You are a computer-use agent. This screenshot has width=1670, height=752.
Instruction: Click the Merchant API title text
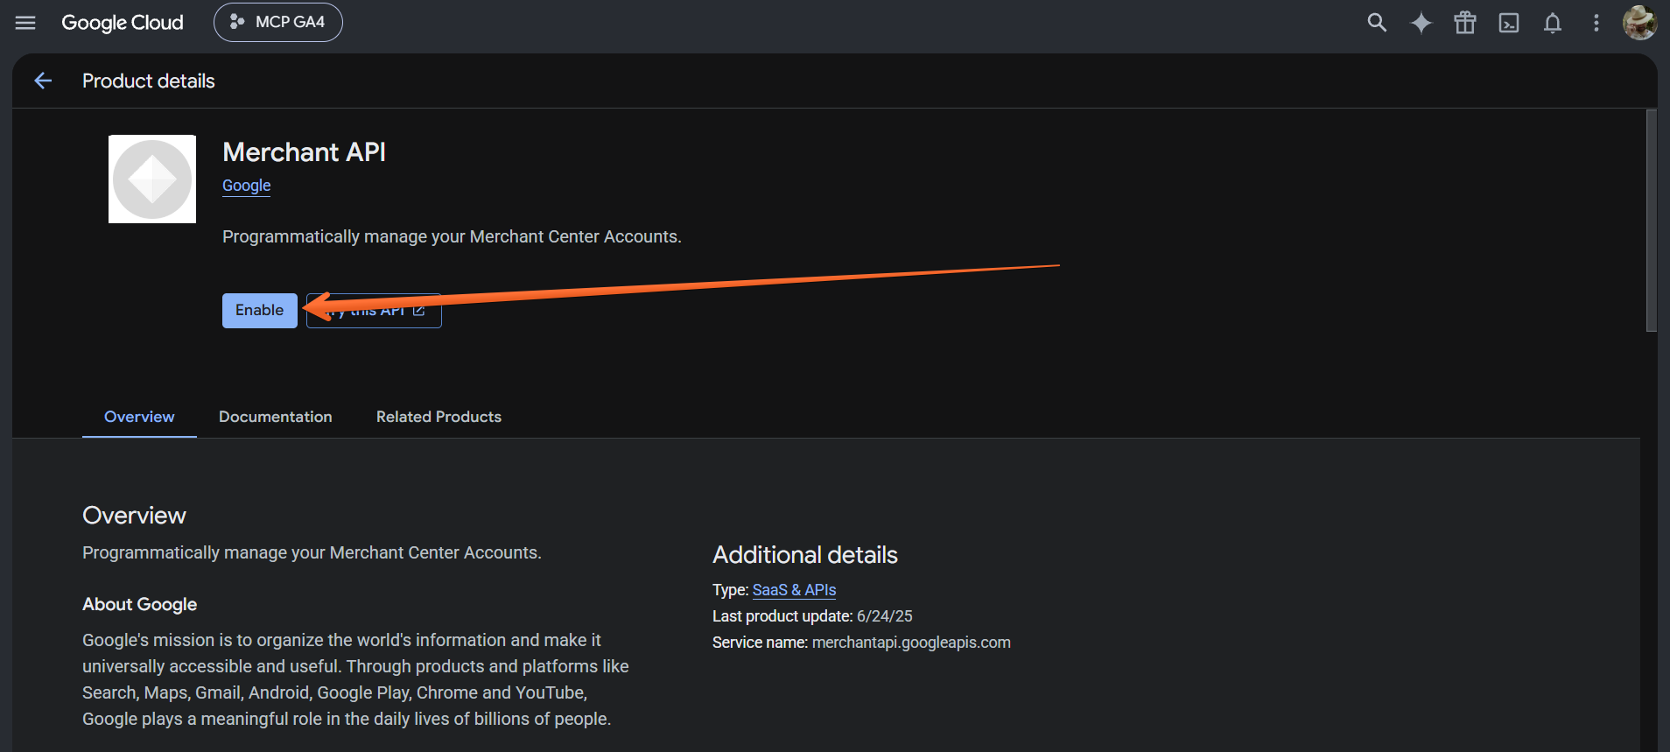[x=304, y=152]
